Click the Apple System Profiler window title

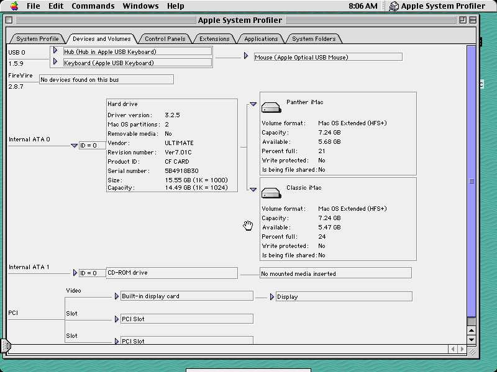point(240,20)
